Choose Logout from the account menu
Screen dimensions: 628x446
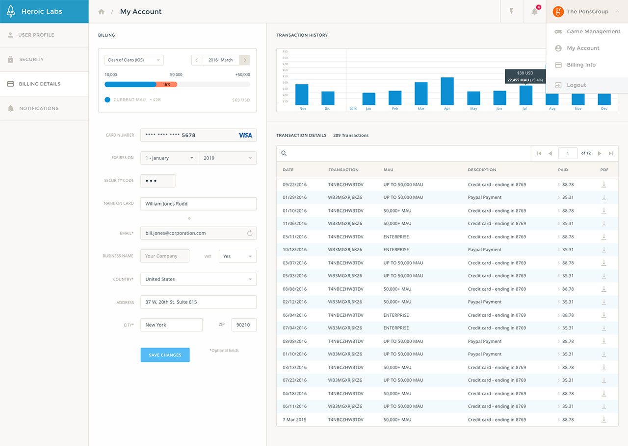[576, 85]
